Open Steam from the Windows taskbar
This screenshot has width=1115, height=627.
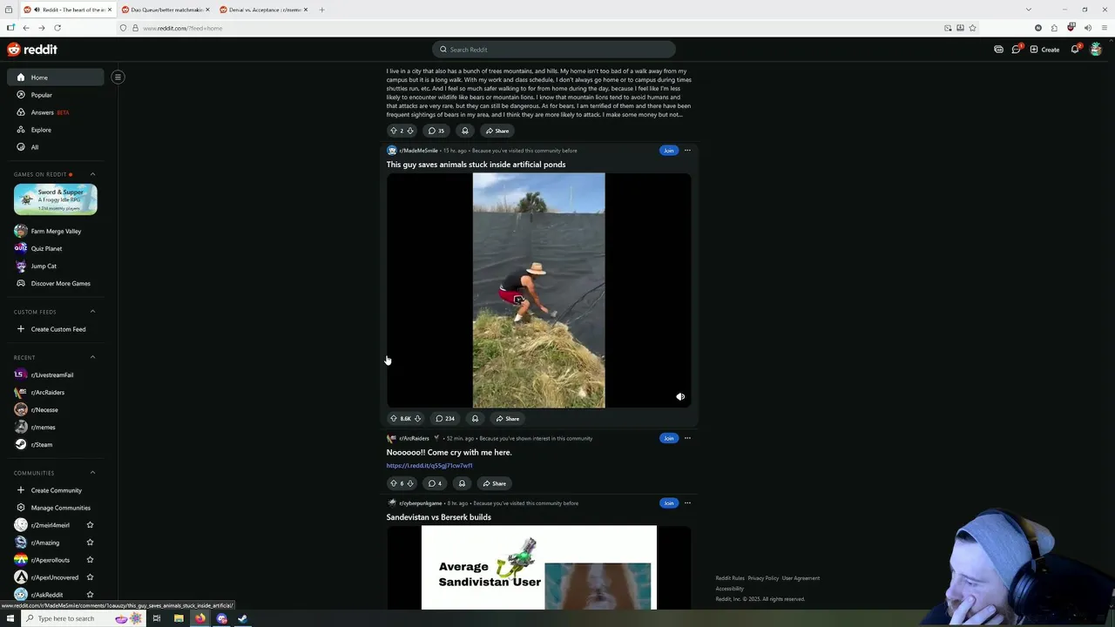click(x=242, y=618)
